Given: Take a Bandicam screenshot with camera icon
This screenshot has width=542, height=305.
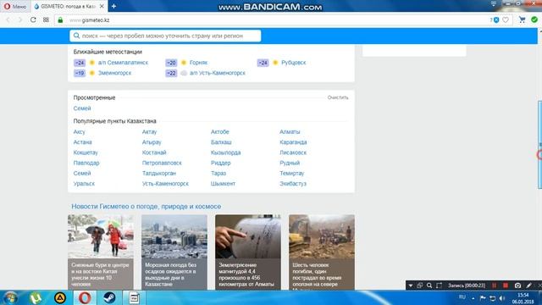Looking at the screenshot, I should [x=517, y=286].
